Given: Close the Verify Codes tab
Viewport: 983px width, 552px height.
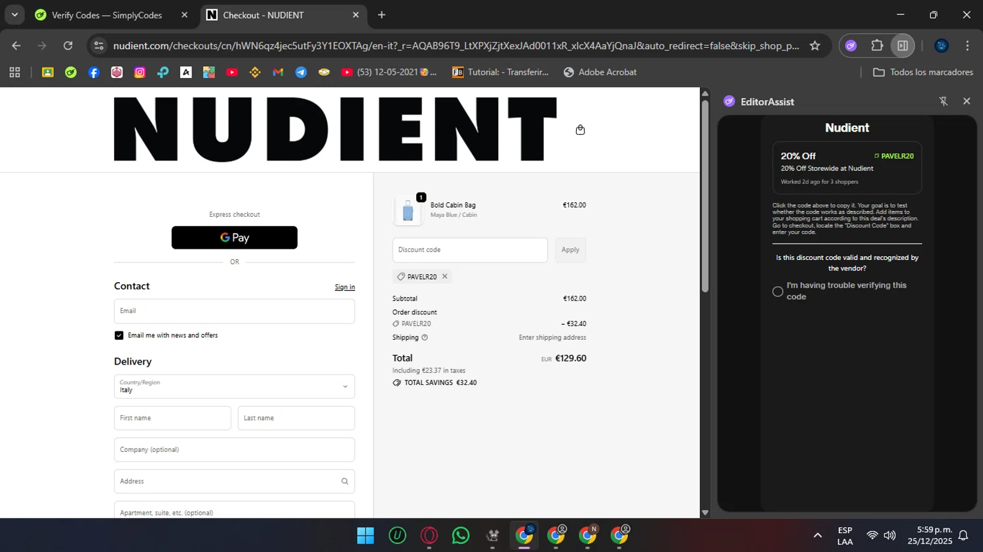Looking at the screenshot, I should coord(185,15).
